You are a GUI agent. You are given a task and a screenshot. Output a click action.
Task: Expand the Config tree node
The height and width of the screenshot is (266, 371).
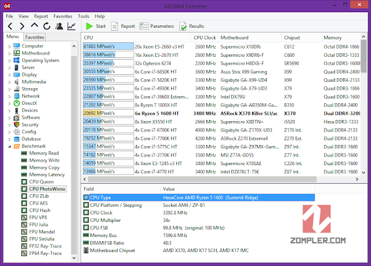coord(9,132)
